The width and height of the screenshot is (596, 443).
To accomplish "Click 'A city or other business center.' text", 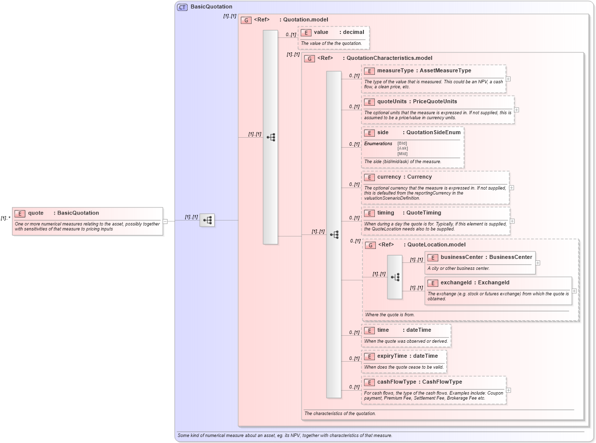I will click(458, 268).
